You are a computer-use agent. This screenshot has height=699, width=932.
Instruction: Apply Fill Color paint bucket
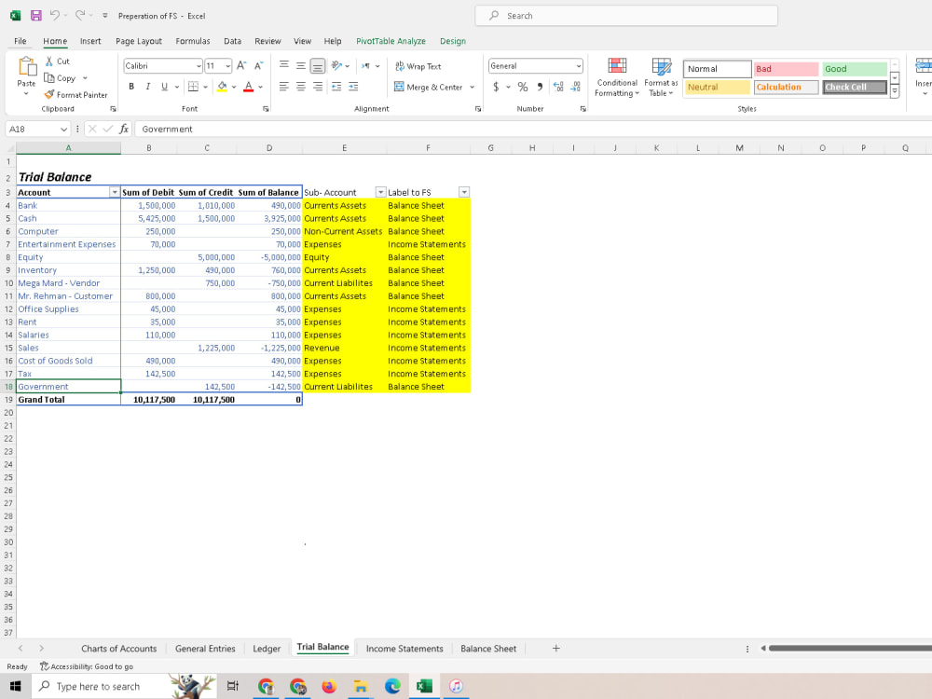point(223,87)
